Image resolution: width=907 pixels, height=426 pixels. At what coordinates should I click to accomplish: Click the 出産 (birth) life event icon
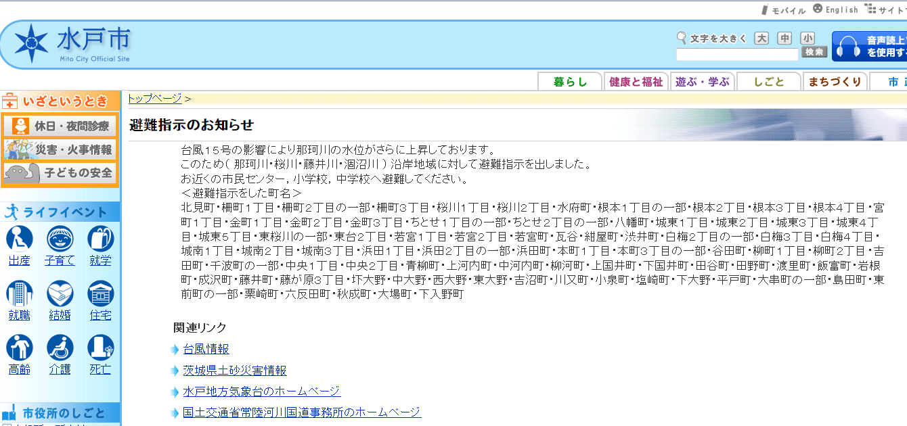20,239
